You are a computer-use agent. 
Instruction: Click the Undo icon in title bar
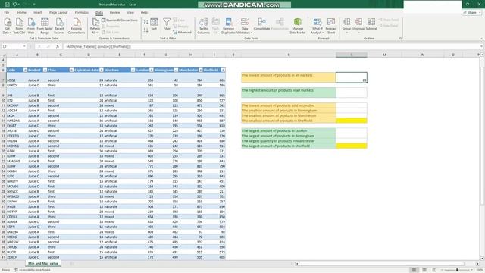tap(14, 5)
